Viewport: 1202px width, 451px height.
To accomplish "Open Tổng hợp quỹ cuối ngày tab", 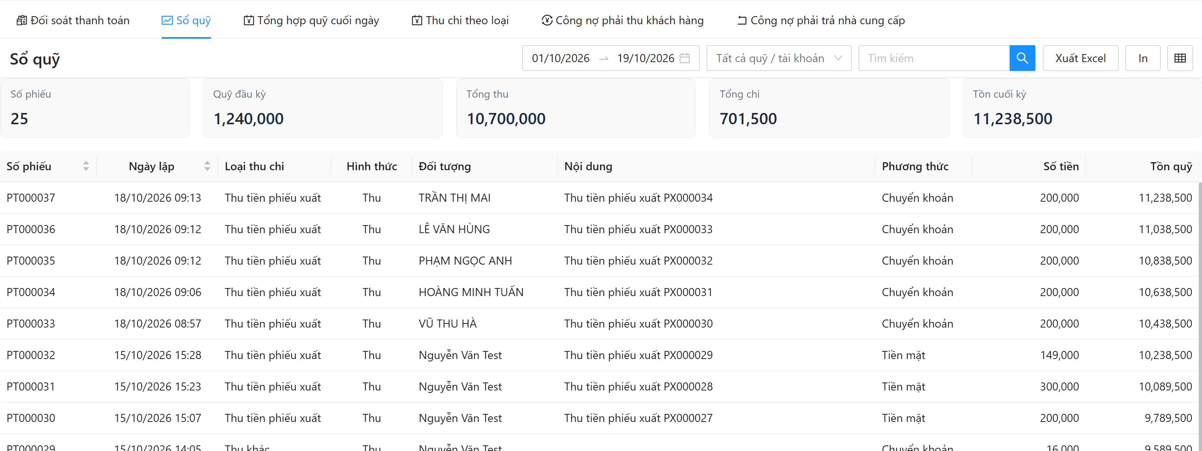I will pyautogui.click(x=311, y=21).
